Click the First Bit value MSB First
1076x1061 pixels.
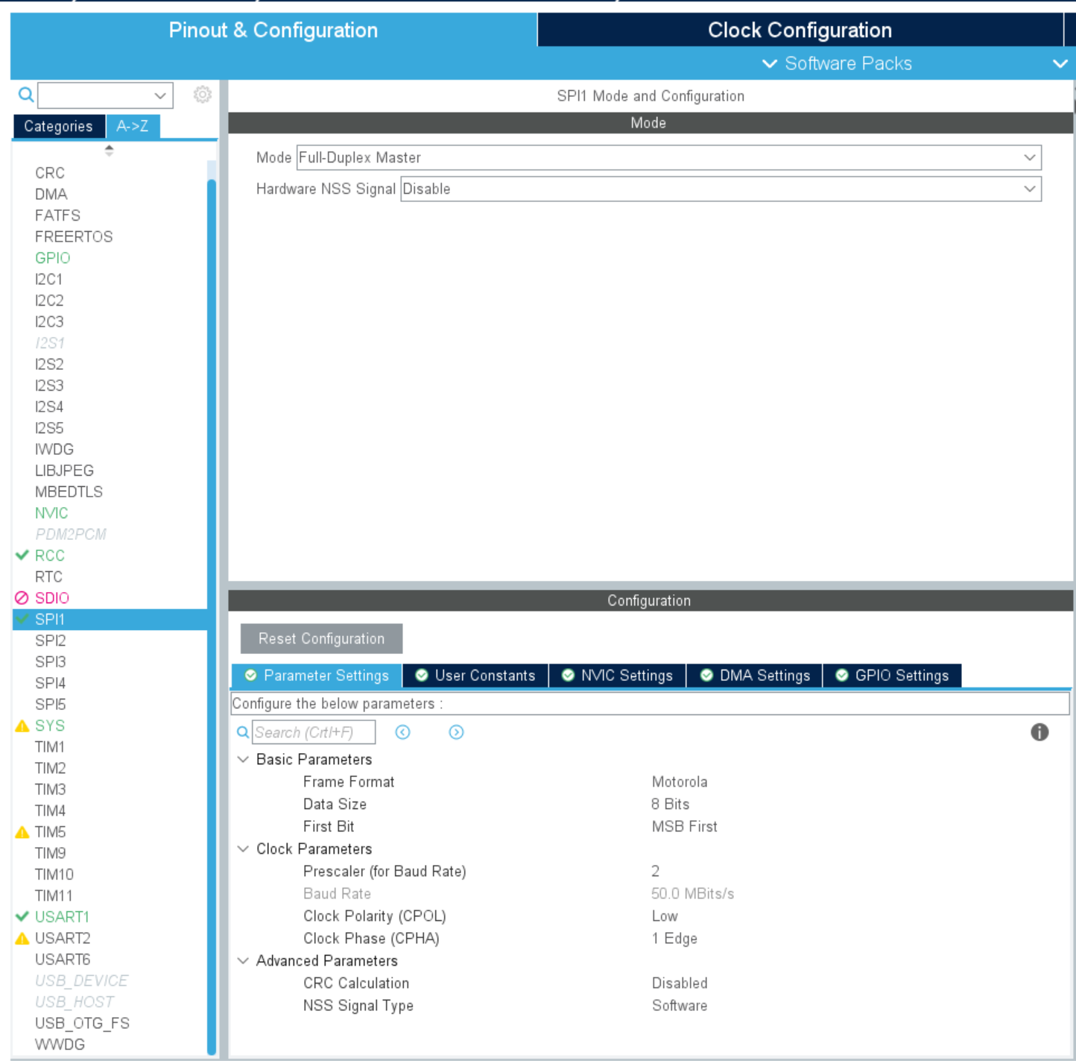pyautogui.click(x=684, y=826)
